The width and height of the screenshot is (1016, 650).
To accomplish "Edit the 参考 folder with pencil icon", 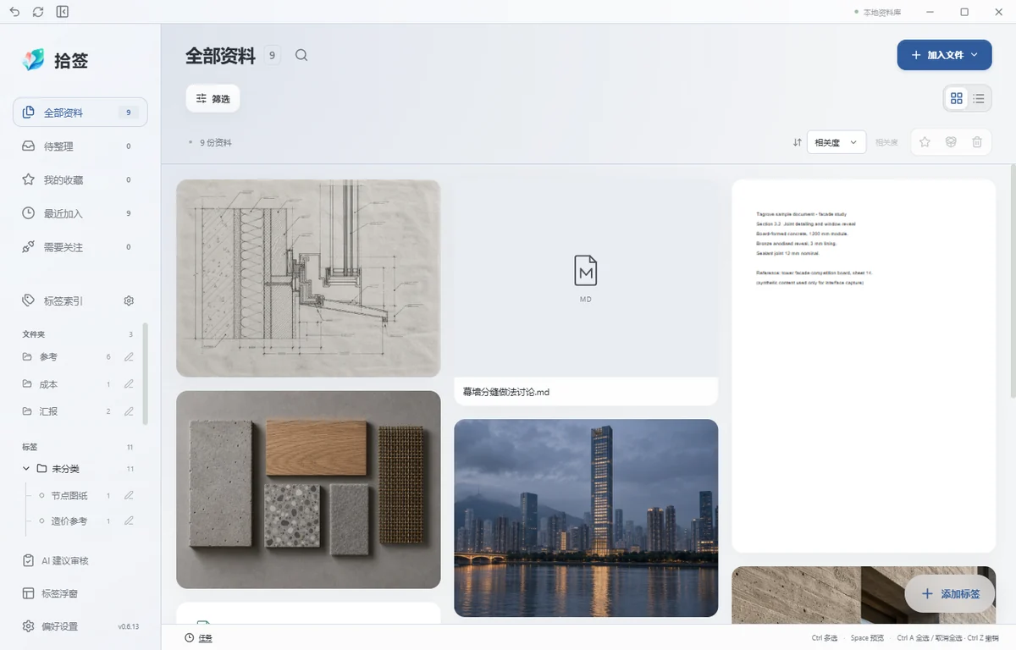I will coord(129,357).
